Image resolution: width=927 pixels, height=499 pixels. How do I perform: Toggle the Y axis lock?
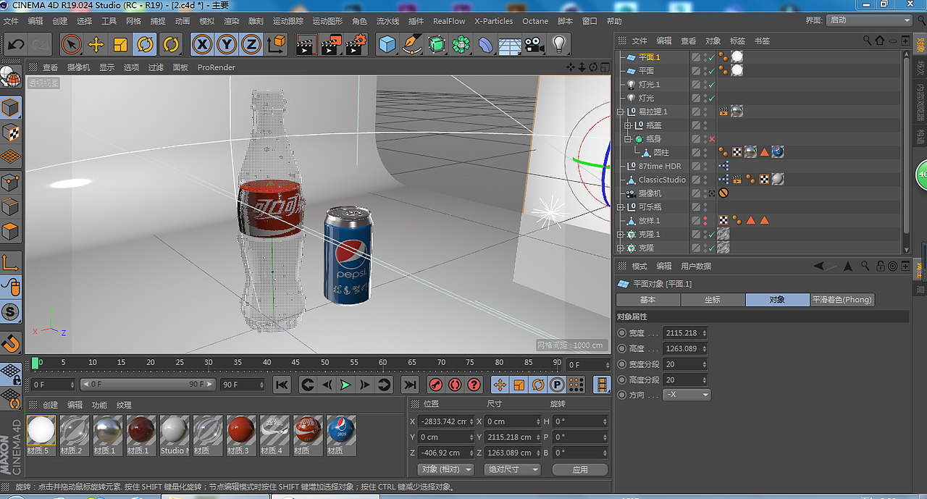tap(227, 44)
